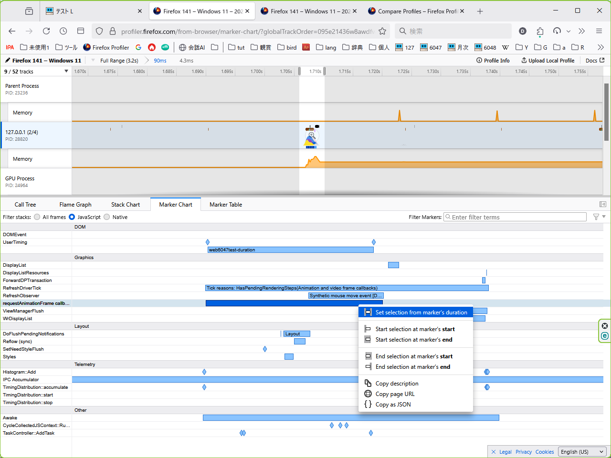Image resolution: width=611 pixels, height=458 pixels.
Task: Open the 9 / 52 tracks dropdown
Action: 36,71
